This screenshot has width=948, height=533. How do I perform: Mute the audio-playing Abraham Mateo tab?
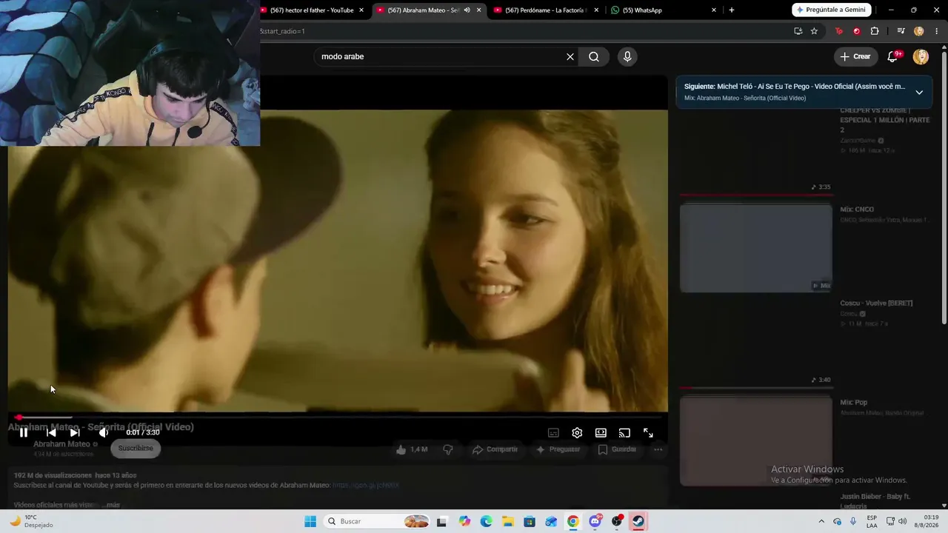pos(467,10)
